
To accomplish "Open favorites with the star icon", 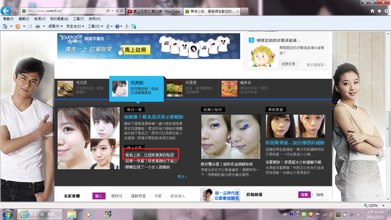I will click(379, 11).
